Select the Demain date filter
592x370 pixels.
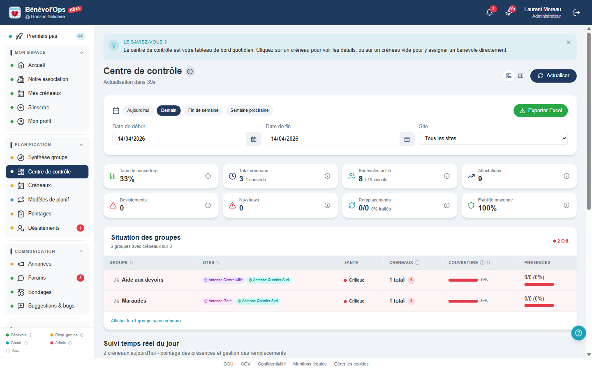click(169, 111)
